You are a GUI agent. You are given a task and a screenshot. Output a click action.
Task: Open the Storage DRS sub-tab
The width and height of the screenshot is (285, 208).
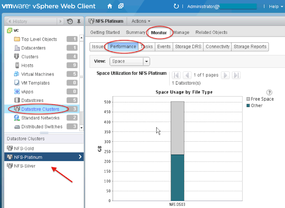(x=188, y=47)
